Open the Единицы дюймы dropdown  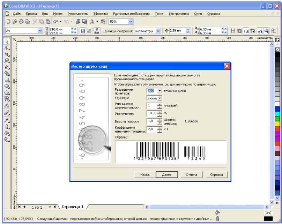coord(159,98)
